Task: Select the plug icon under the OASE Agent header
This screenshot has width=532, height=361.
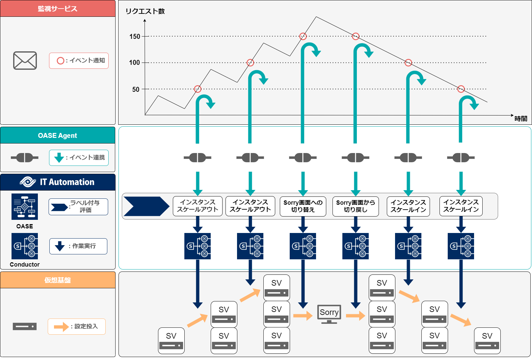Action: (x=25, y=158)
